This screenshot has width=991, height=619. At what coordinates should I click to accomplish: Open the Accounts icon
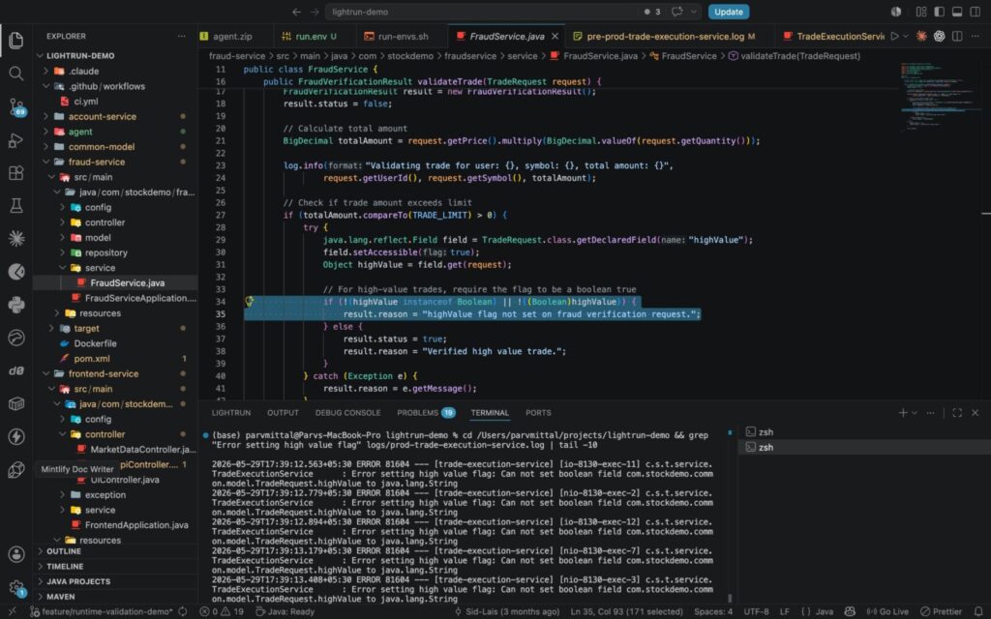[16, 554]
